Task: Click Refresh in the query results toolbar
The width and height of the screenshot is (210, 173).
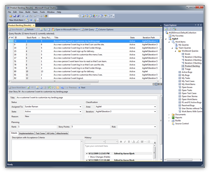Action: [x=29, y=29]
